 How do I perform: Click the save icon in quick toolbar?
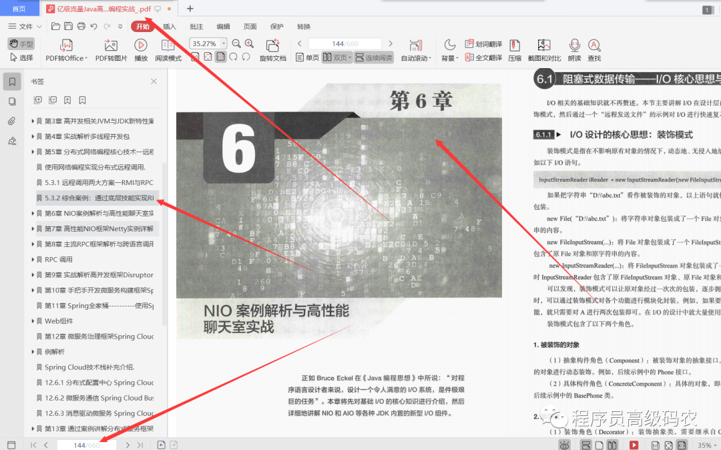pyautogui.click(x=69, y=26)
